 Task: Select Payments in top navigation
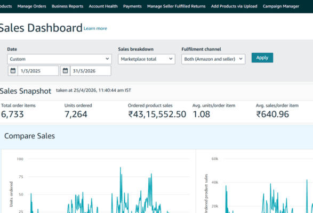[x=132, y=6]
